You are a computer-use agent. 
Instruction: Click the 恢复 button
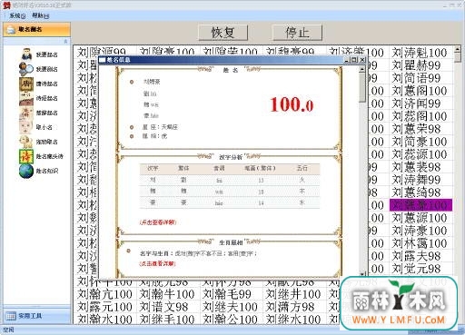(x=223, y=33)
